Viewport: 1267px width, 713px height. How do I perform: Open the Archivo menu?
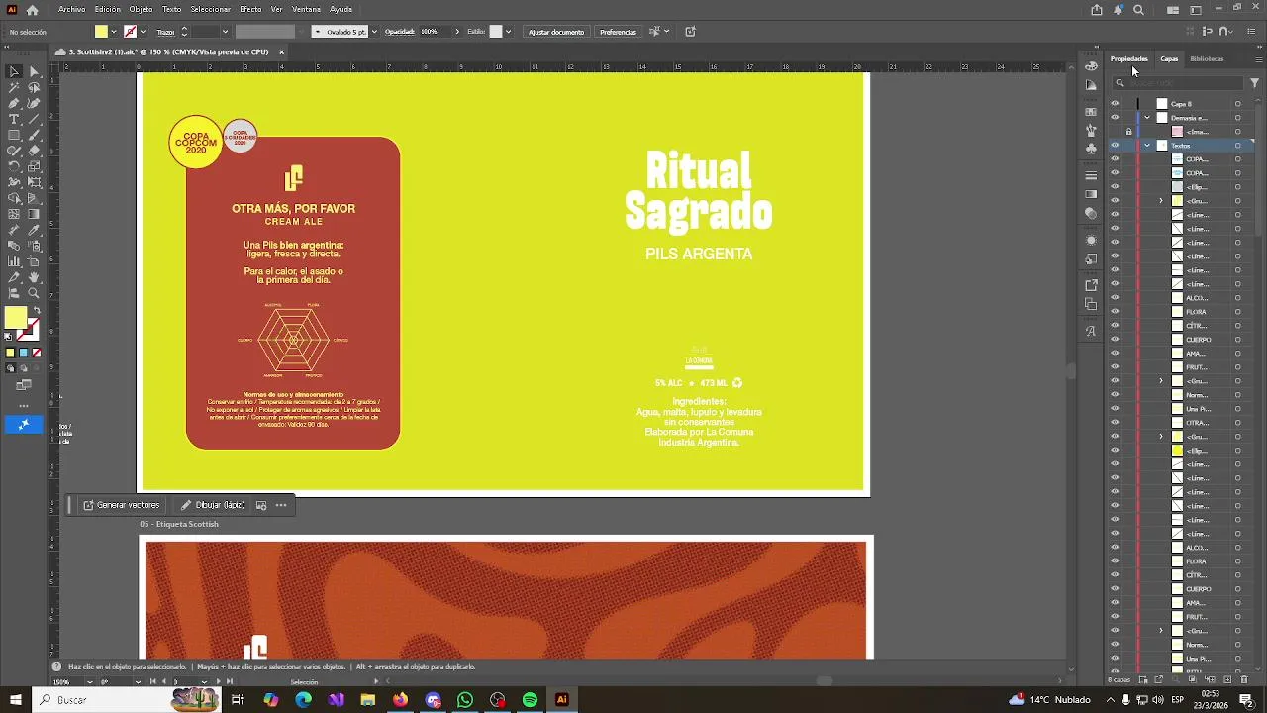tap(71, 9)
